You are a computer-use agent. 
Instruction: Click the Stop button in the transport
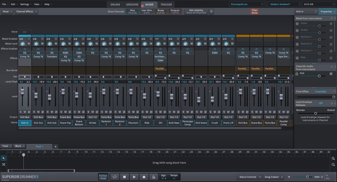124,177
